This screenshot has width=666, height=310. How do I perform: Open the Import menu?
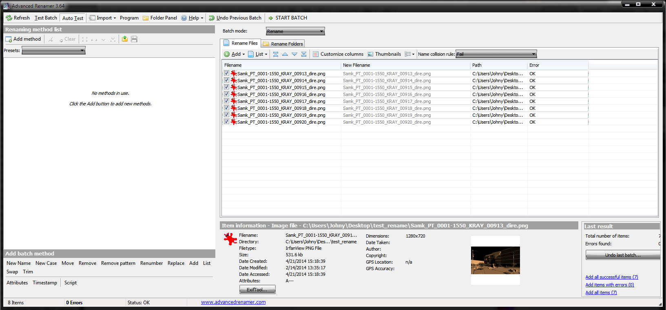pyautogui.click(x=102, y=18)
